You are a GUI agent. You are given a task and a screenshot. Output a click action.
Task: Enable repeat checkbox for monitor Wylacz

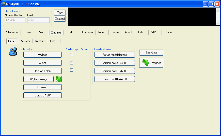(71, 55)
